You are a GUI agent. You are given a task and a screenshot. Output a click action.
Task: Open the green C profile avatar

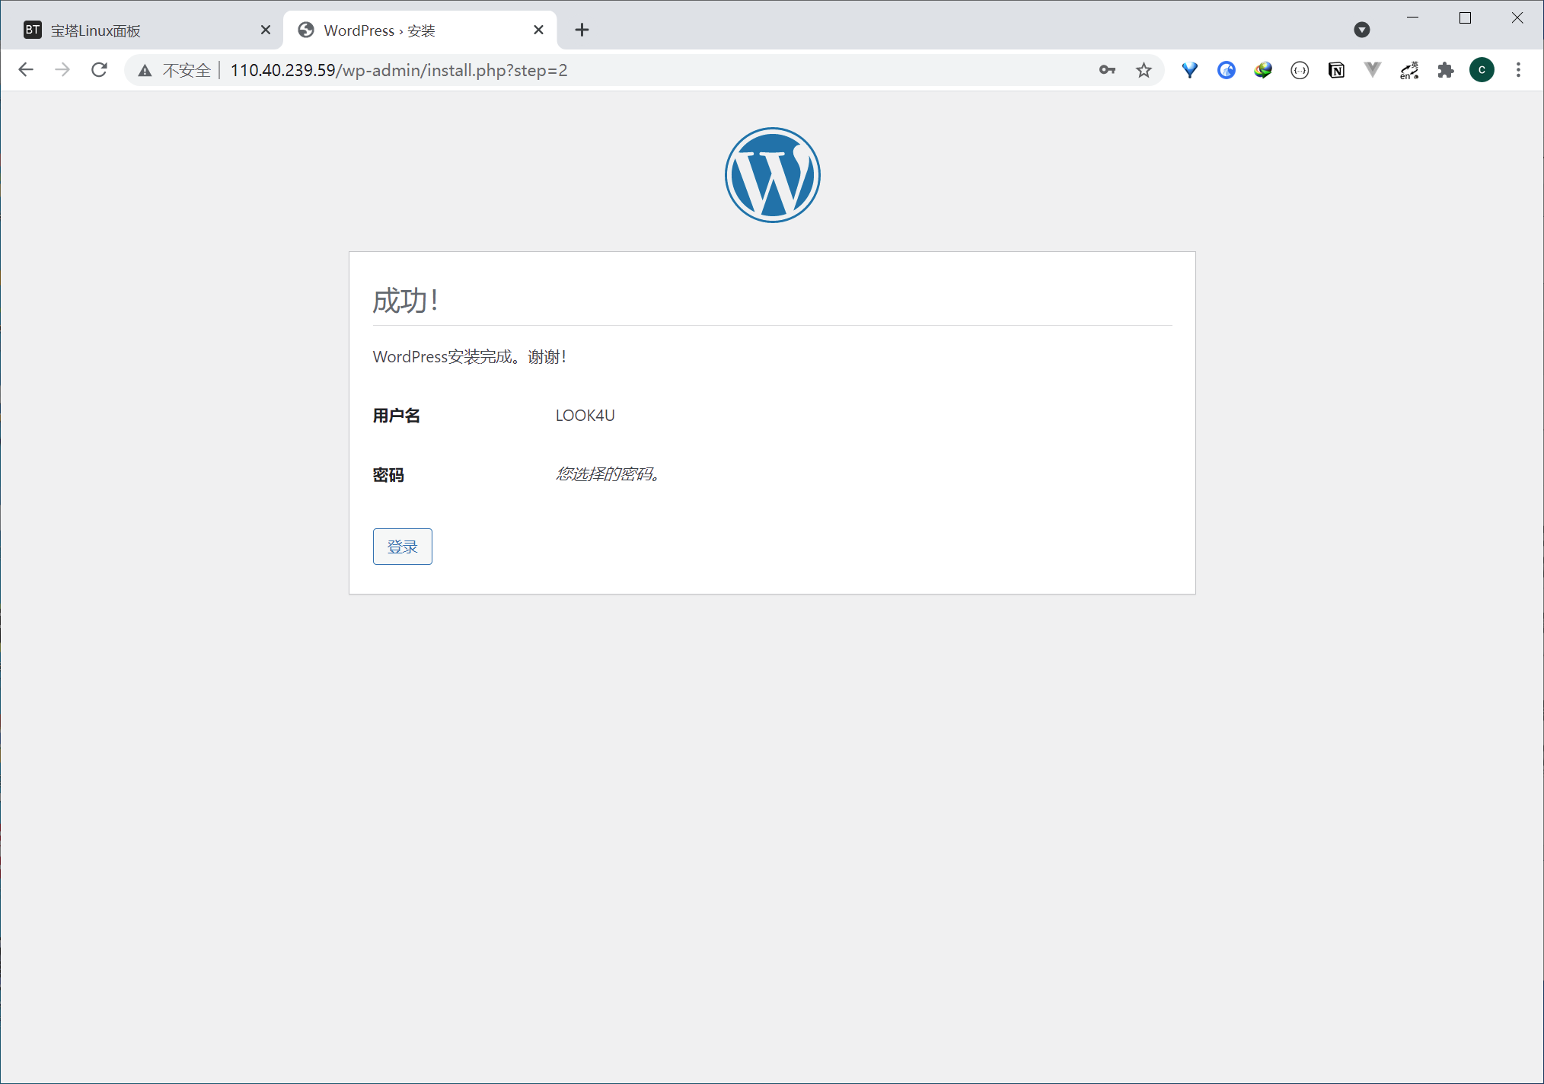click(1482, 70)
